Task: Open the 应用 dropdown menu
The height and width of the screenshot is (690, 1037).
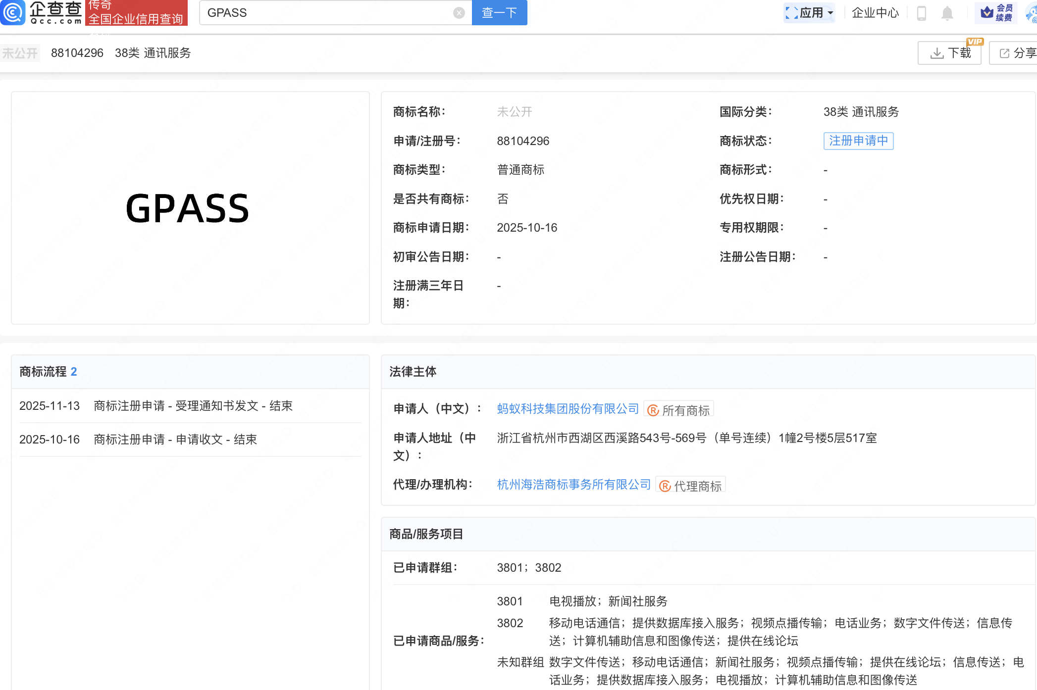Action: point(810,13)
